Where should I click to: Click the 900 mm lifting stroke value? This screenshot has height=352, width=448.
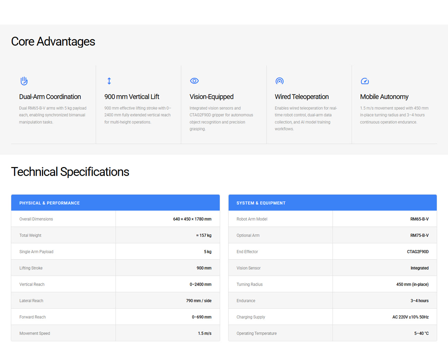click(204, 268)
